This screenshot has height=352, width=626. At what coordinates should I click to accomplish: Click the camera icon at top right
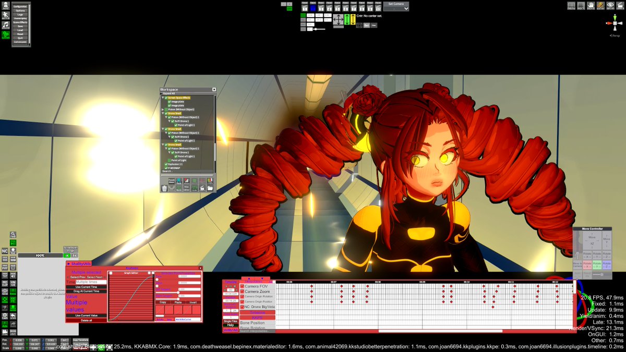(x=621, y=6)
